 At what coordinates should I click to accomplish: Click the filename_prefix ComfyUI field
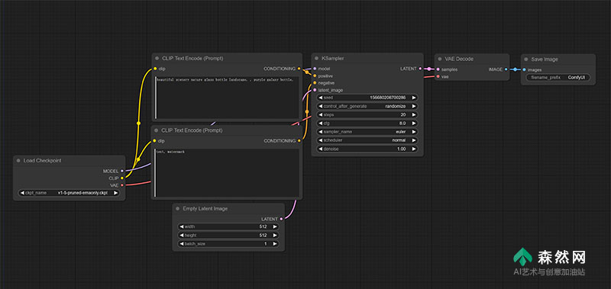coord(558,78)
